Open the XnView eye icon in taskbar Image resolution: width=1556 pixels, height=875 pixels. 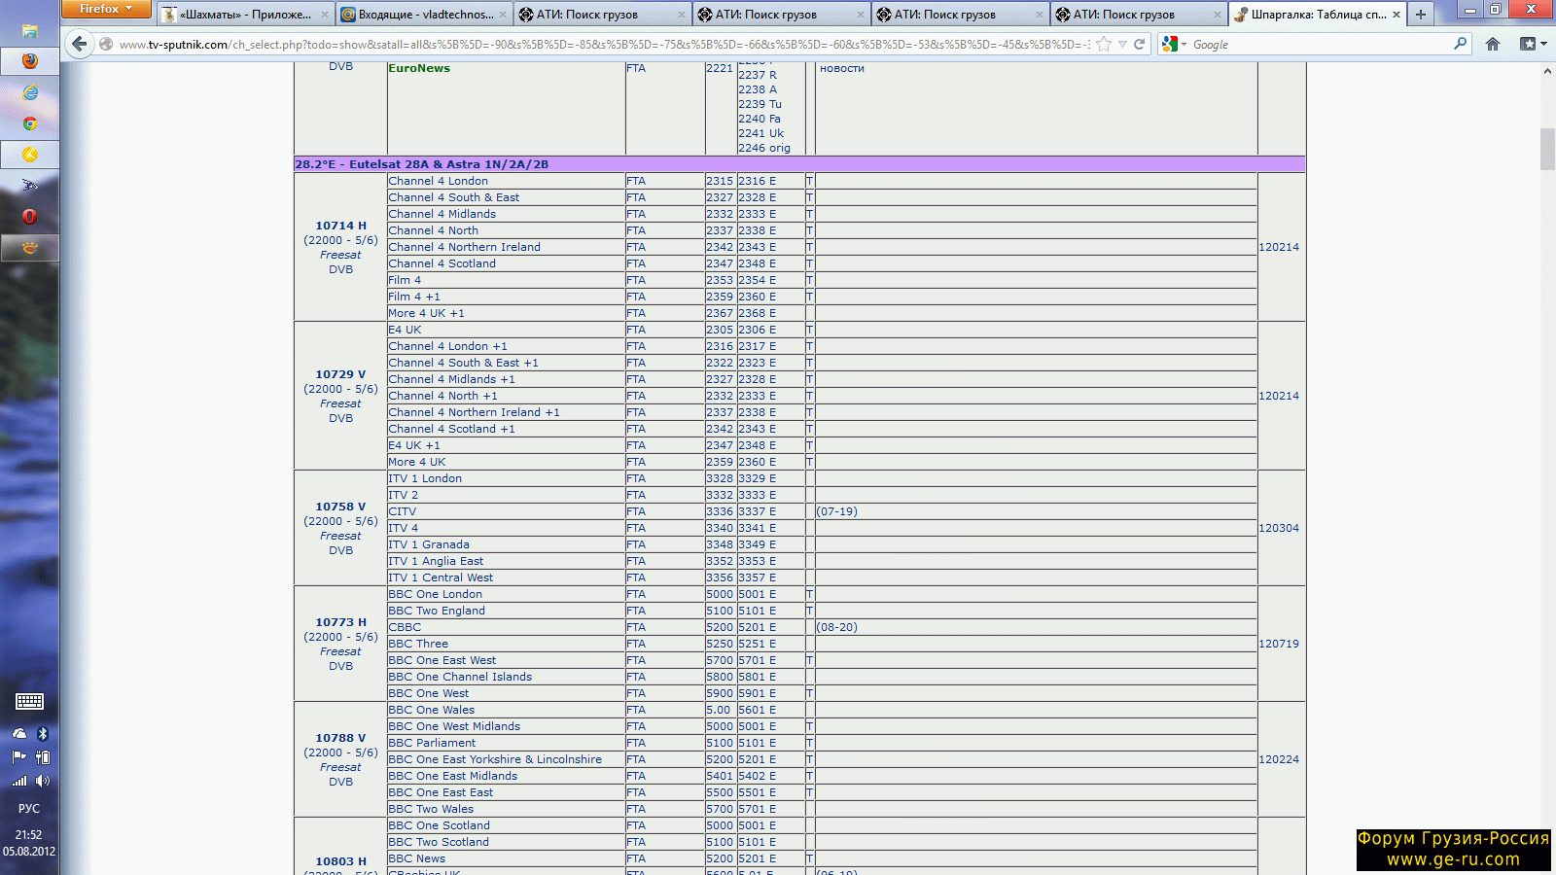click(x=29, y=248)
